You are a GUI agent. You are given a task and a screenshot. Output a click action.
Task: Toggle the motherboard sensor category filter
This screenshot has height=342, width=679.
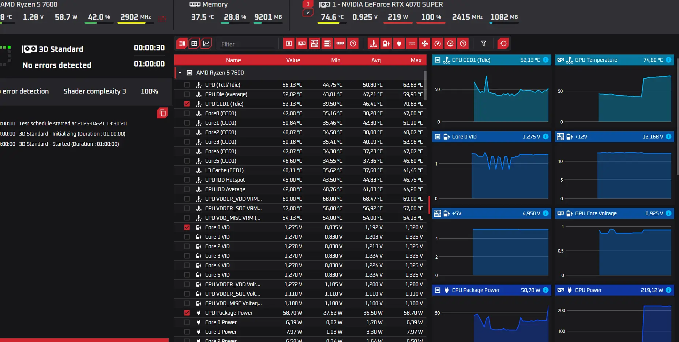[315, 43]
